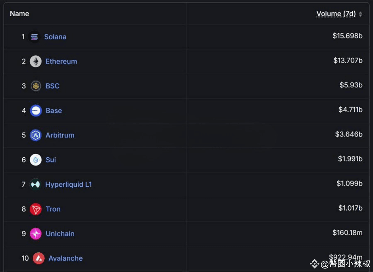Click the Avalanche red logo icon
This screenshot has width=373, height=272.
pos(39,258)
